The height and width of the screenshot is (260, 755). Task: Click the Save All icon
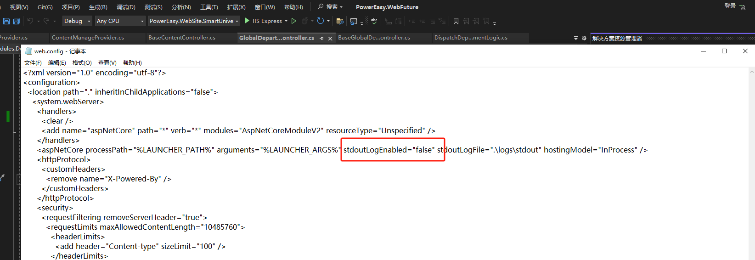click(17, 21)
